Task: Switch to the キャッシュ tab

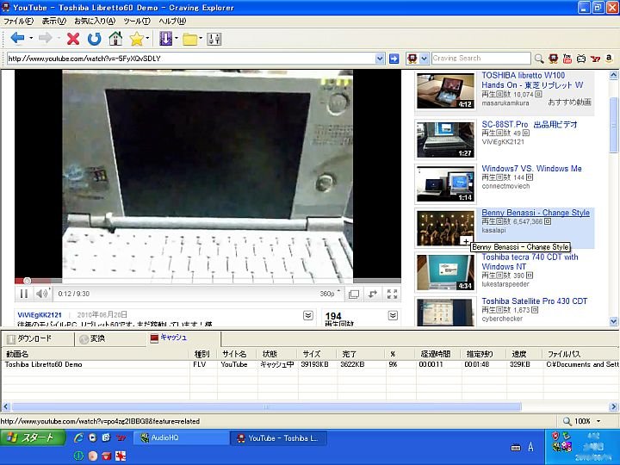Action: coord(183,338)
